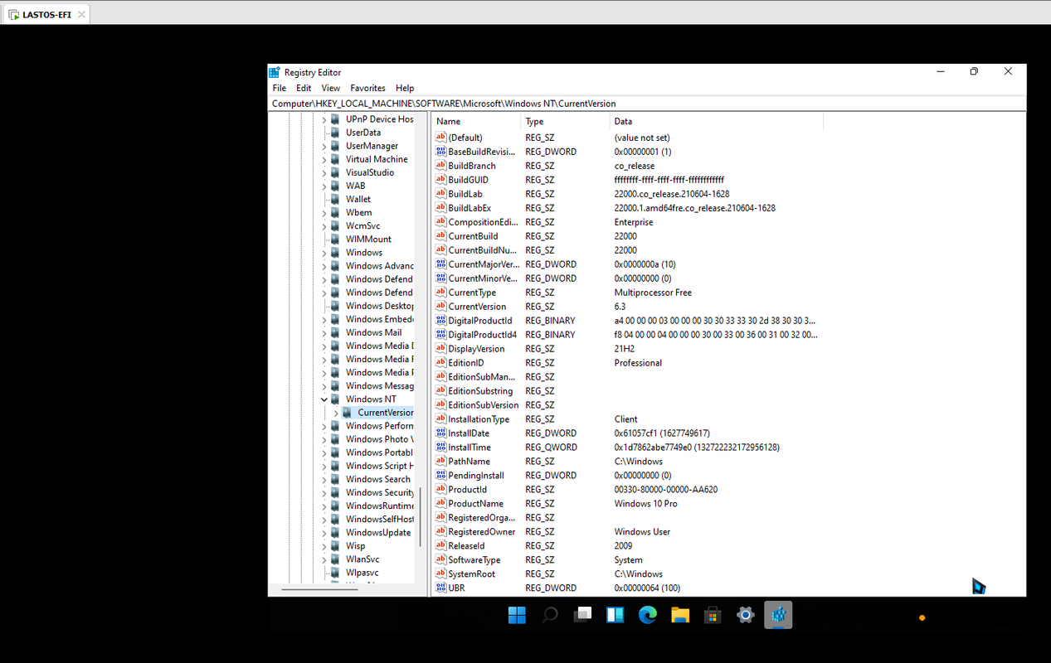Expand the Virtual Machine key
The width and height of the screenshot is (1051, 663).
[x=324, y=159]
